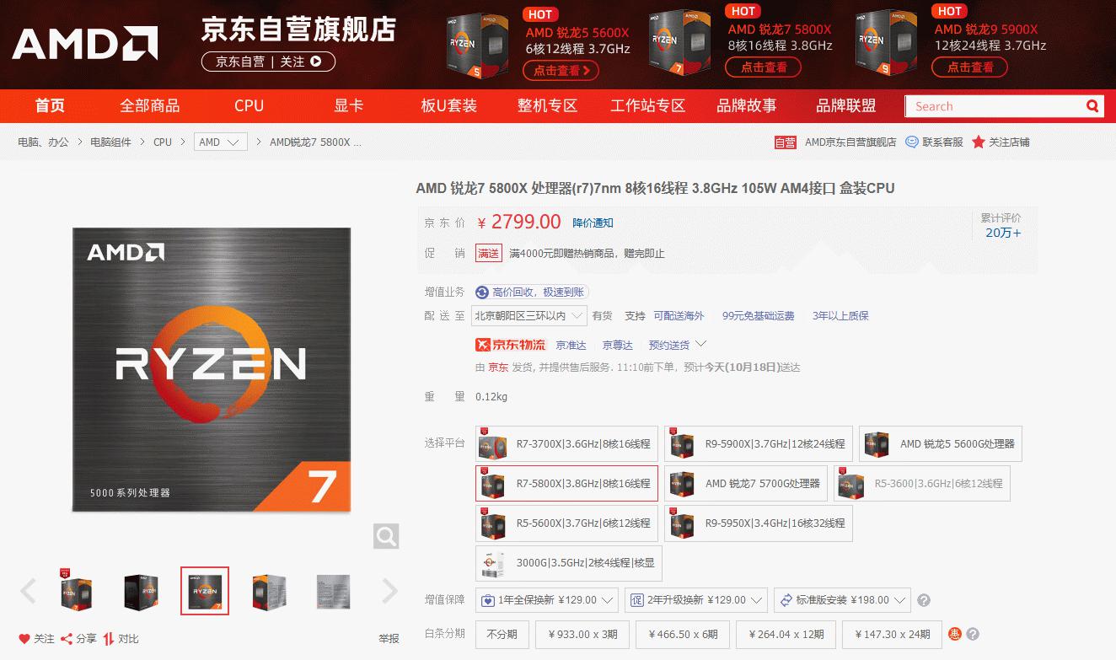
Task: Click the Search input field
Action: pyautogui.click(x=995, y=106)
